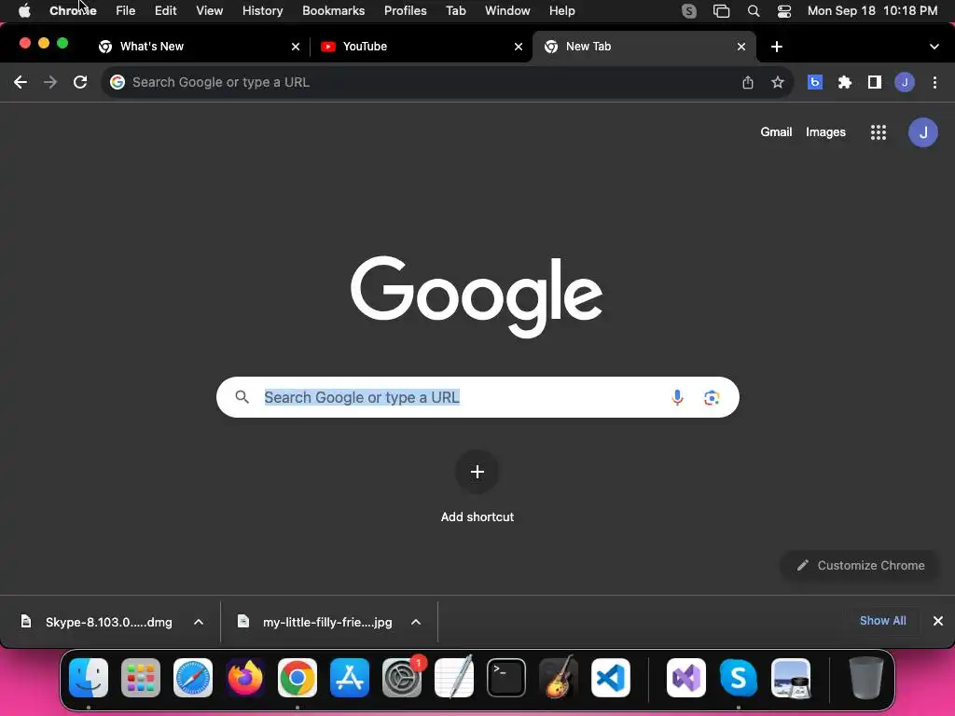Open Visual Studio Code from the Dock

[611, 678]
